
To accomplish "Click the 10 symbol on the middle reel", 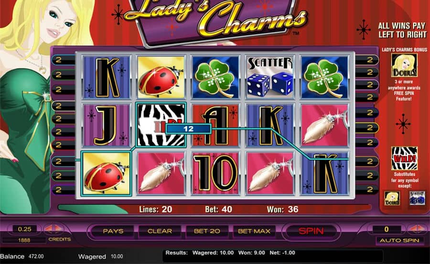I will 215,174.
